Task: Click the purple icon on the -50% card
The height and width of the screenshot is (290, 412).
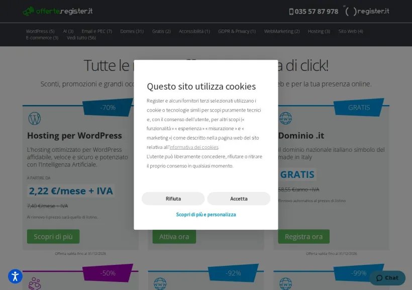Action: pyautogui.click(x=35, y=283)
